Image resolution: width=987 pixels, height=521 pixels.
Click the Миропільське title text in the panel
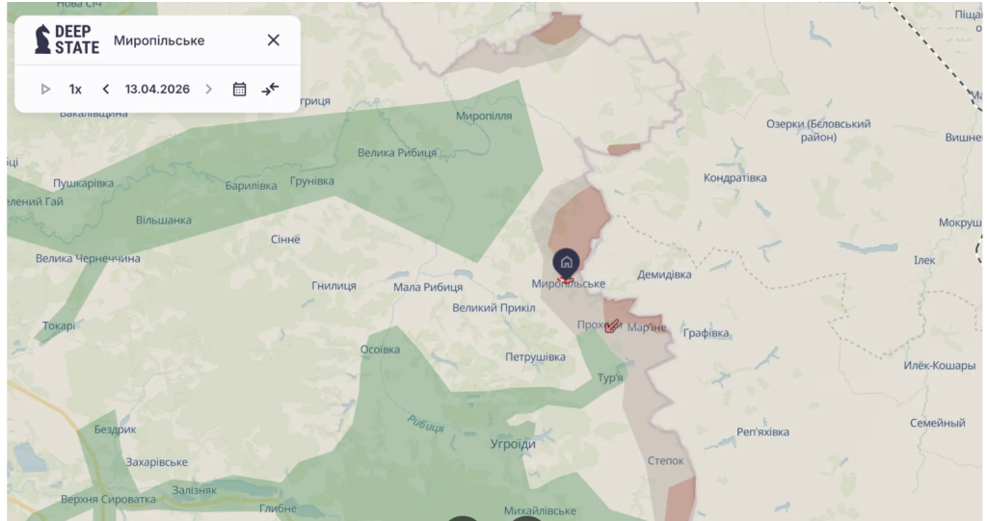coord(159,40)
